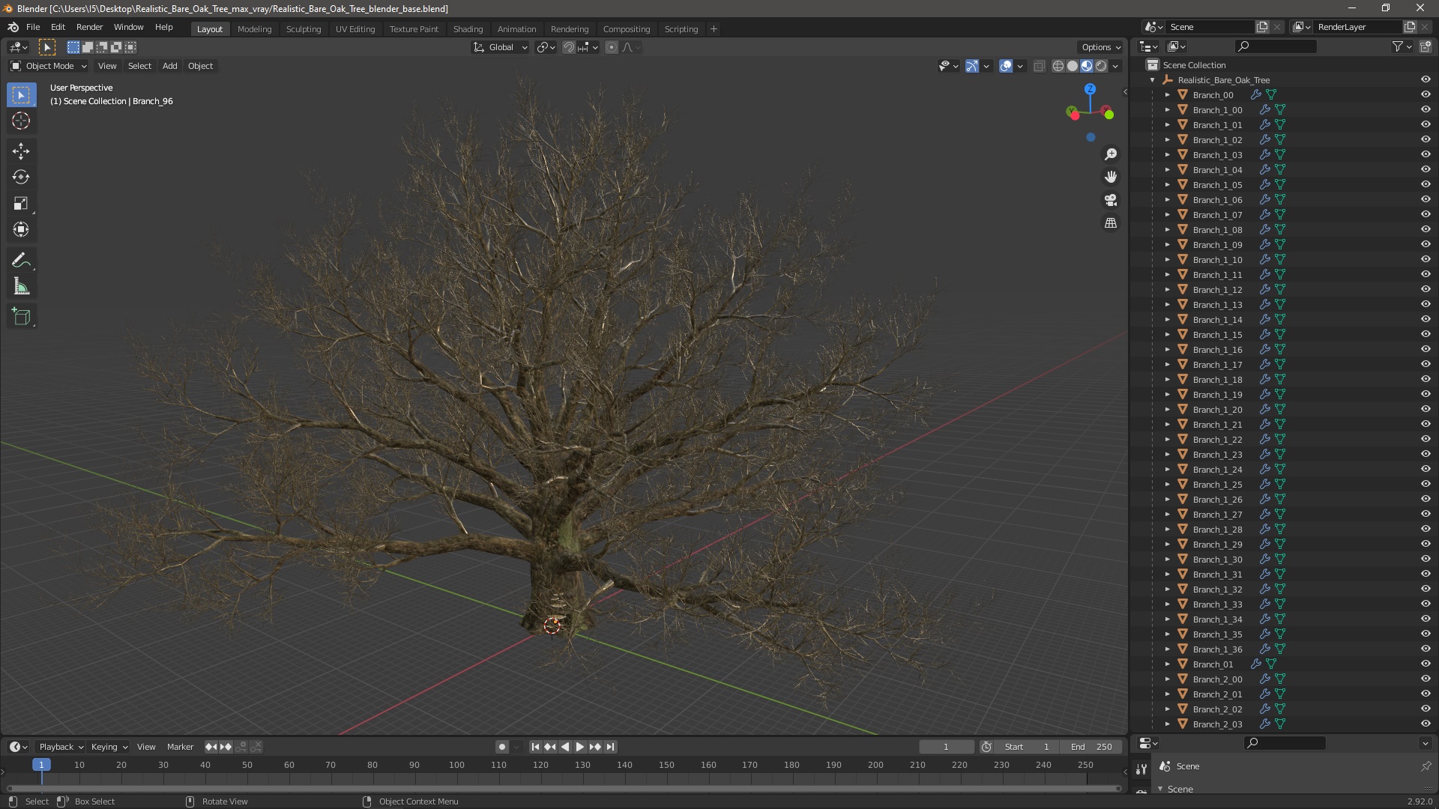This screenshot has height=809, width=1439.
Task: Select Branch_1_22 in outliner
Action: [1218, 438]
